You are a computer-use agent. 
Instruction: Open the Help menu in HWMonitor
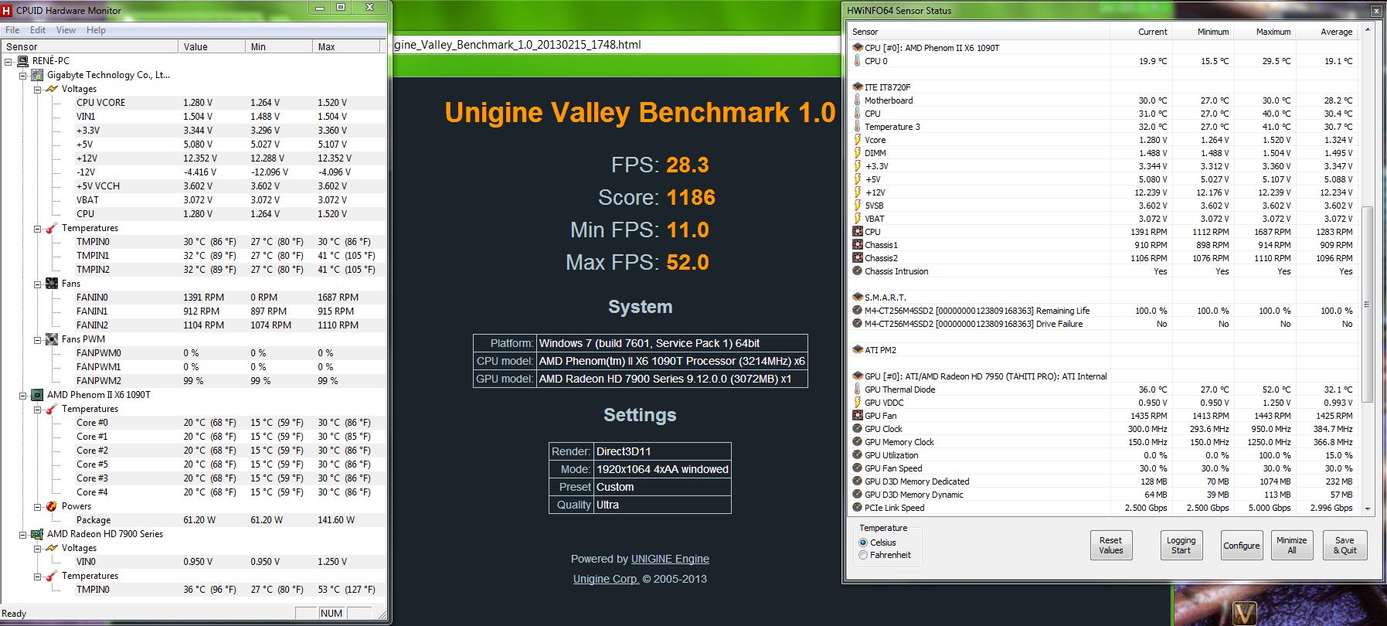[96, 30]
